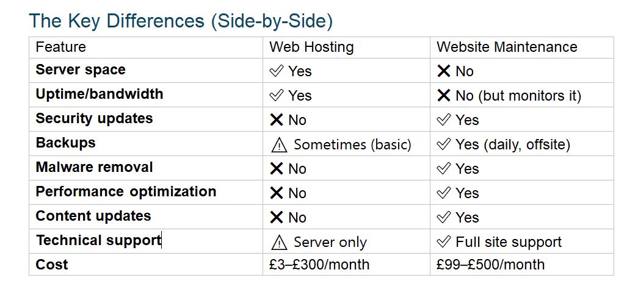Click the '£99–£500/month' cost cell
Image resolution: width=638 pixels, height=303 pixels.
(x=491, y=265)
